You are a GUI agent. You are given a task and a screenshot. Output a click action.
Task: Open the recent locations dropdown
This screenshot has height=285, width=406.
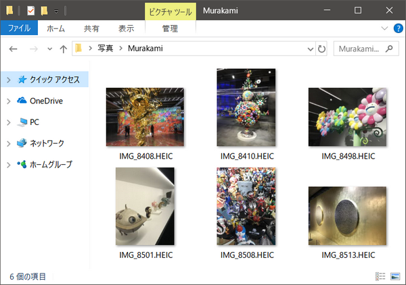click(49, 49)
